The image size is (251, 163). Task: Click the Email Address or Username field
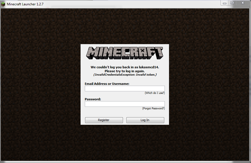tap(125, 89)
